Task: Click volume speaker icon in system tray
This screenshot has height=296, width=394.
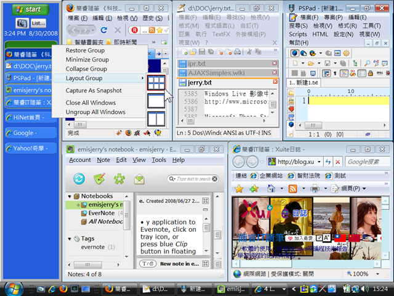Action: pos(364,289)
